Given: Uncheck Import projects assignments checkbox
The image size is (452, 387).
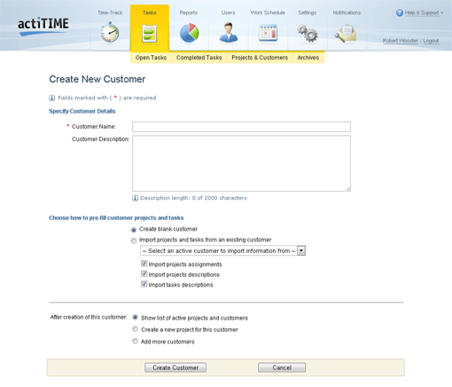Looking at the screenshot, I should click(144, 264).
